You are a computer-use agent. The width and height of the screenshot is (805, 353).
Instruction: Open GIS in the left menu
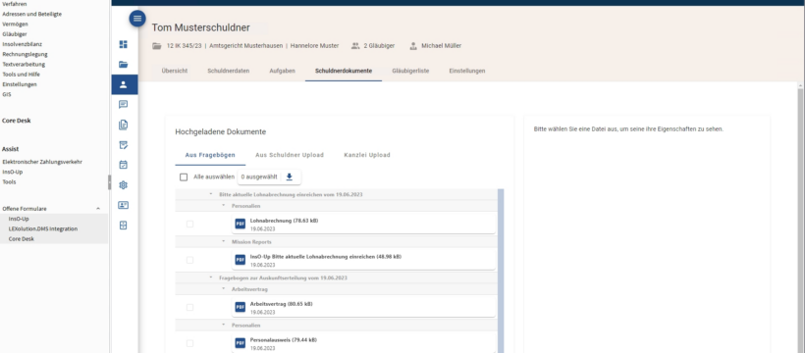[7, 94]
